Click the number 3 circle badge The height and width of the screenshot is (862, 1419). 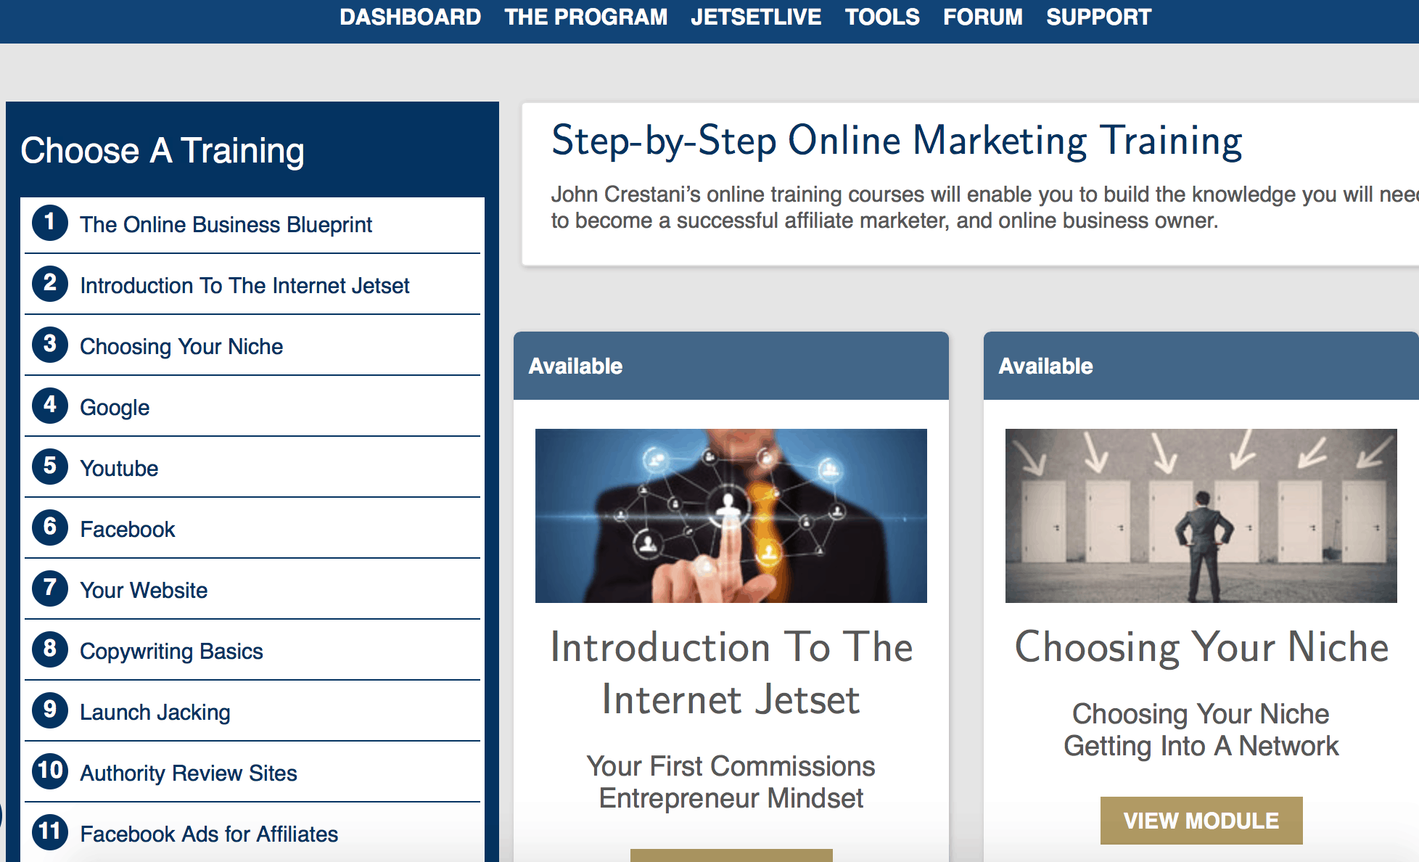pos(50,345)
